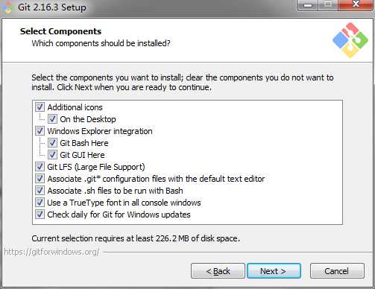Disable Git LFS (Large File Support)
The height and width of the screenshot is (289, 375).
(40, 167)
